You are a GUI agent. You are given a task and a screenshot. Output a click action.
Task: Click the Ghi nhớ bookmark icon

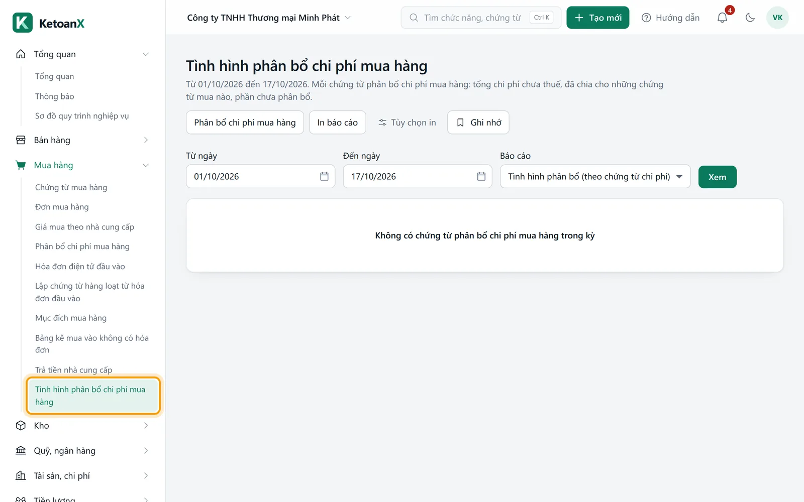460,122
